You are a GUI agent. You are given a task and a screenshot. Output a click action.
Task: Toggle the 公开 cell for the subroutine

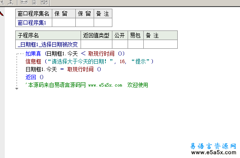(x=120, y=44)
